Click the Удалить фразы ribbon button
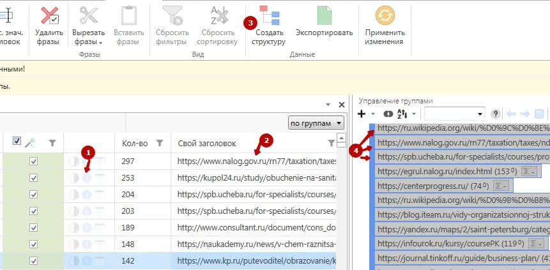Image resolution: width=550 pixels, height=270 pixels. tap(49, 27)
